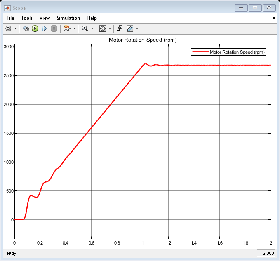This screenshot has height=261, width=280.
Task: Toggle the Cursor Measurements ruler icon
Action: [x=130, y=28]
